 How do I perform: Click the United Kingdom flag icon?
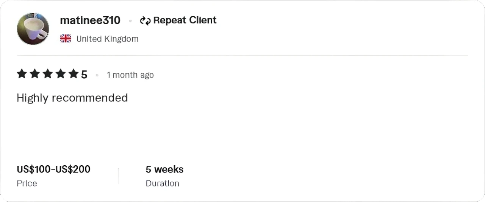(x=66, y=39)
